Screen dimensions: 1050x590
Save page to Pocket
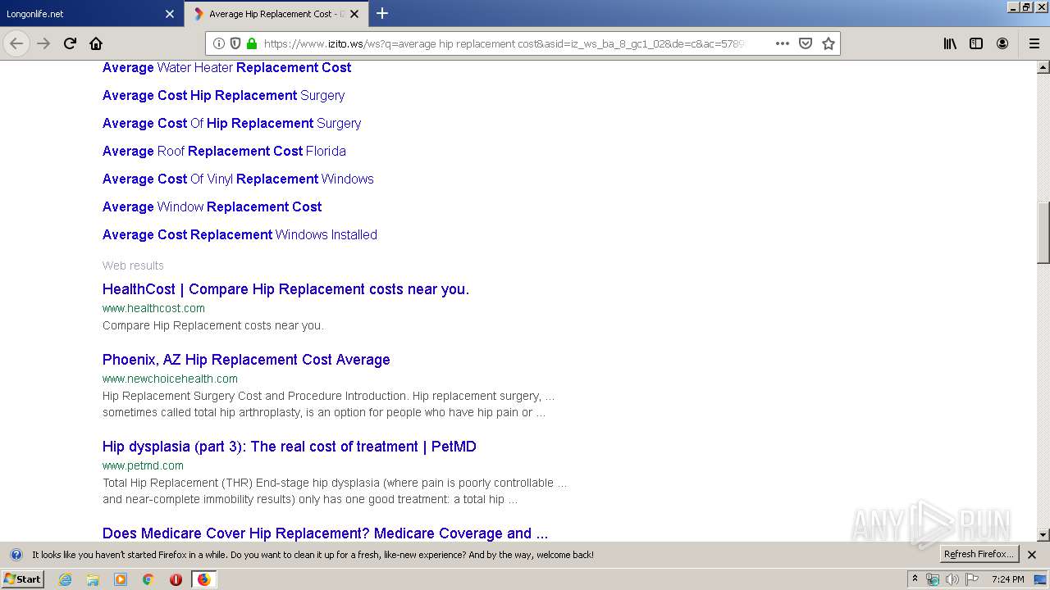pyautogui.click(x=806, y=43)
